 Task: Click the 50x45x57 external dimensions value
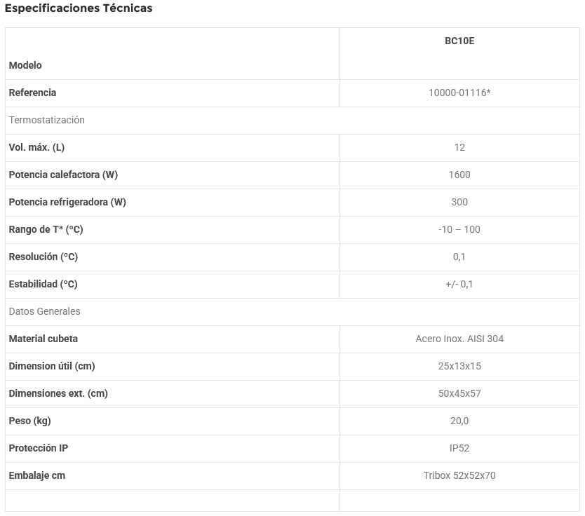point(459,393)
